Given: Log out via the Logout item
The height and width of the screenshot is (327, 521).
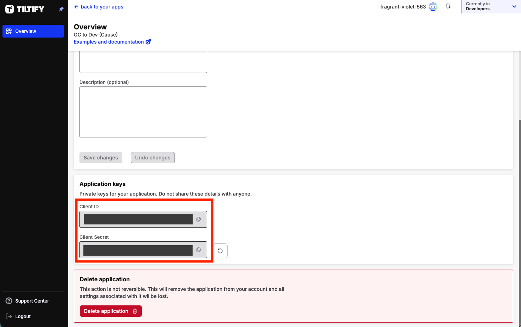Looking at the screenshot, I should [x=18, y=316].
